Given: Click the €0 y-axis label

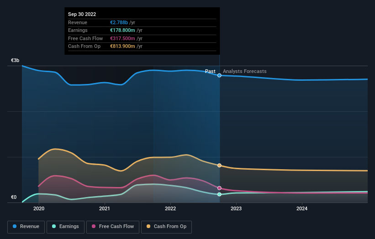Looking at the screenshot, I should [x=14, y=197].
